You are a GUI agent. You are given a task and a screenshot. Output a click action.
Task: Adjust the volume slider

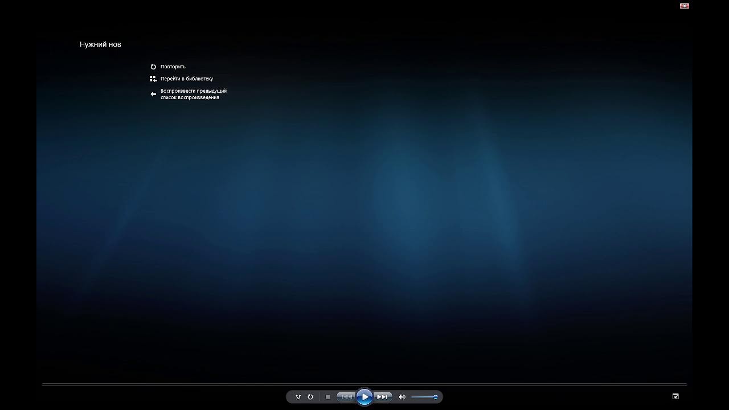424,397
